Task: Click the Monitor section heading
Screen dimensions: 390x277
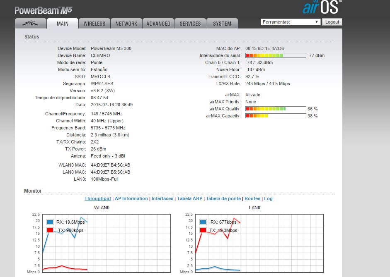Action: point(33,191)
